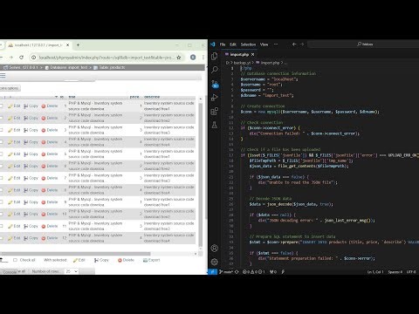Click Edit link for row id 8
The height and width of the screenshot is (314, 419).
tap(14, 190)
